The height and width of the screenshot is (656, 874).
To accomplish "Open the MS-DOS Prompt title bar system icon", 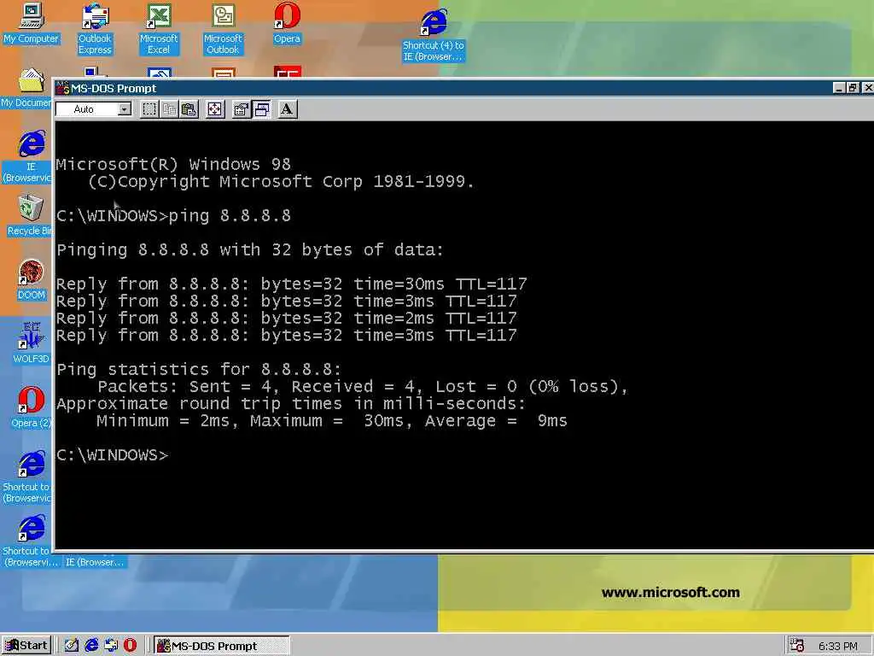I will click(62, 88).
